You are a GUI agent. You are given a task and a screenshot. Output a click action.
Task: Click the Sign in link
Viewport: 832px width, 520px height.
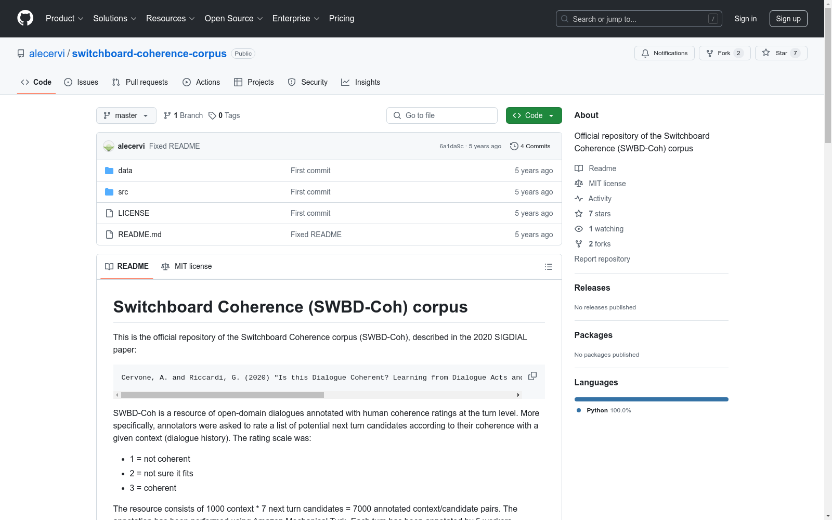pos(746,19)
